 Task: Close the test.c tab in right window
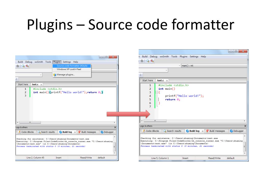pos(167,81)
